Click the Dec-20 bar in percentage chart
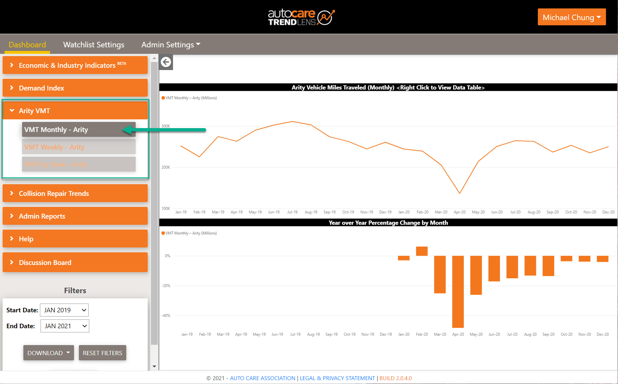618x384 pixels. 603,259
